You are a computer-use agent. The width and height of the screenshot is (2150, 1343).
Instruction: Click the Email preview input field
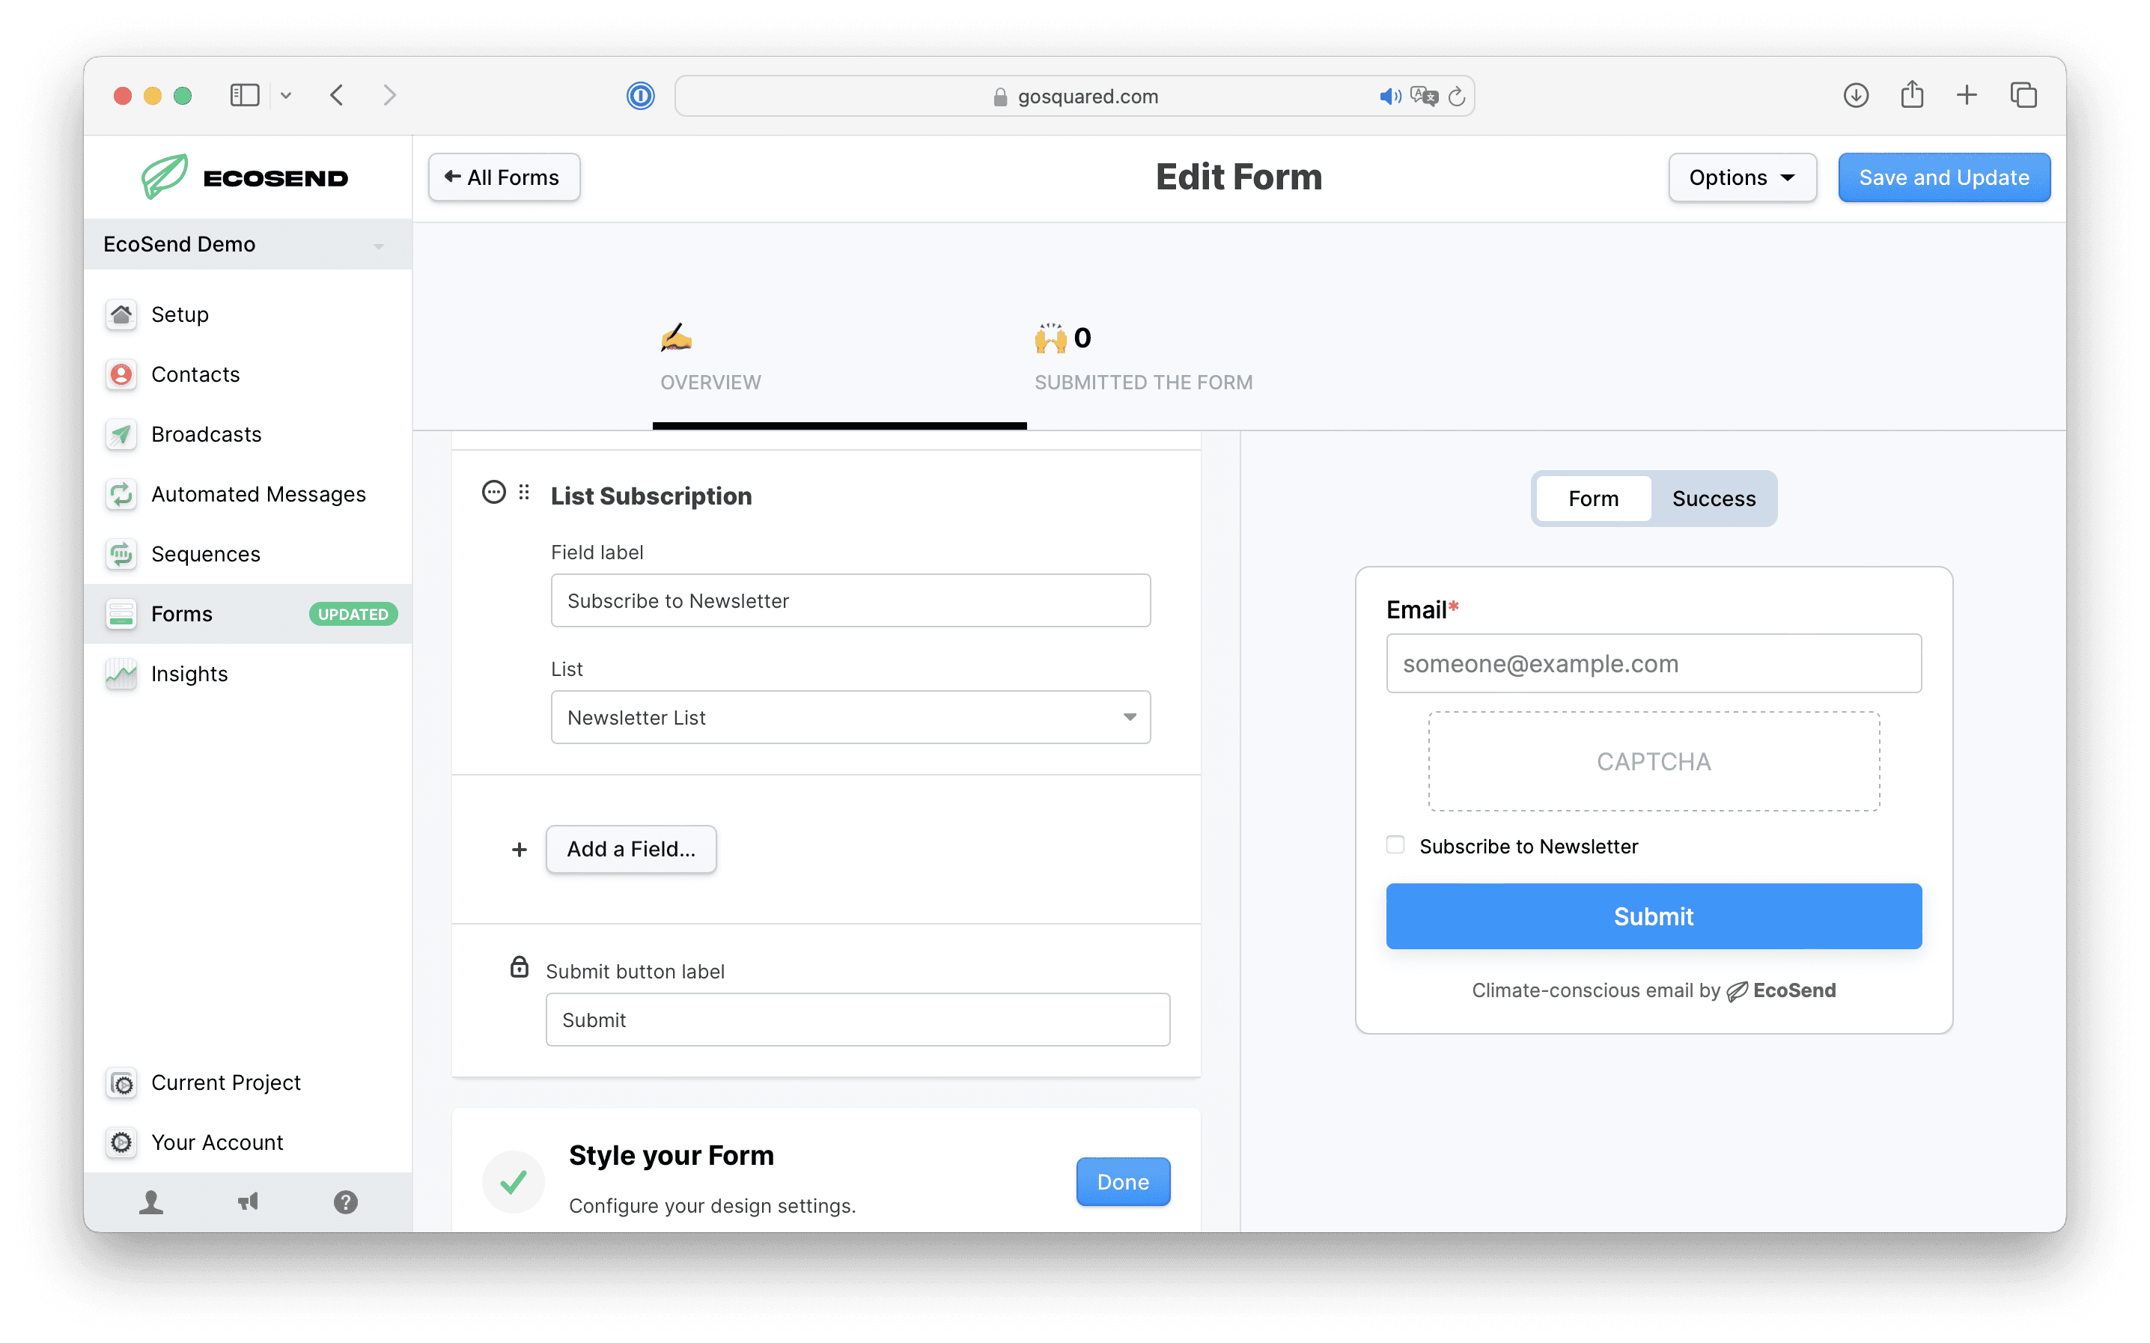pyautogui.click(x=1654, y=665)
